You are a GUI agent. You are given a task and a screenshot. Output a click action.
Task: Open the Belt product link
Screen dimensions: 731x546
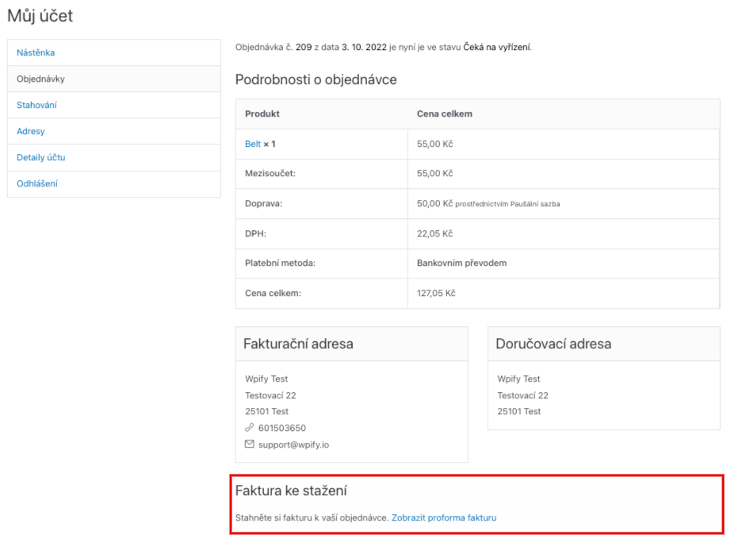pyautogui.click(x=253, y=144)
